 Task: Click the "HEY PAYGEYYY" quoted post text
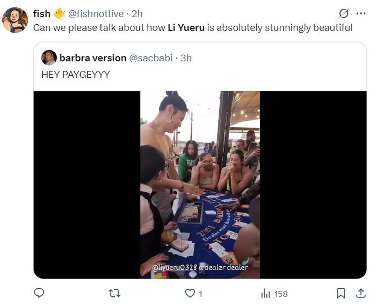point(75,75)
